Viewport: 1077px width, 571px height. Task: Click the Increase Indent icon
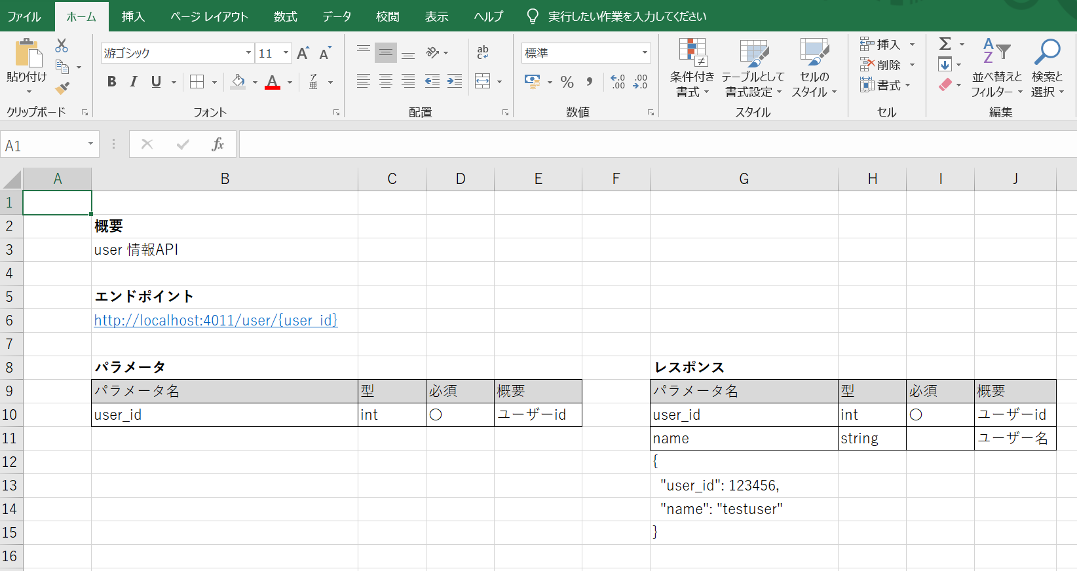(x=455, y=81)
